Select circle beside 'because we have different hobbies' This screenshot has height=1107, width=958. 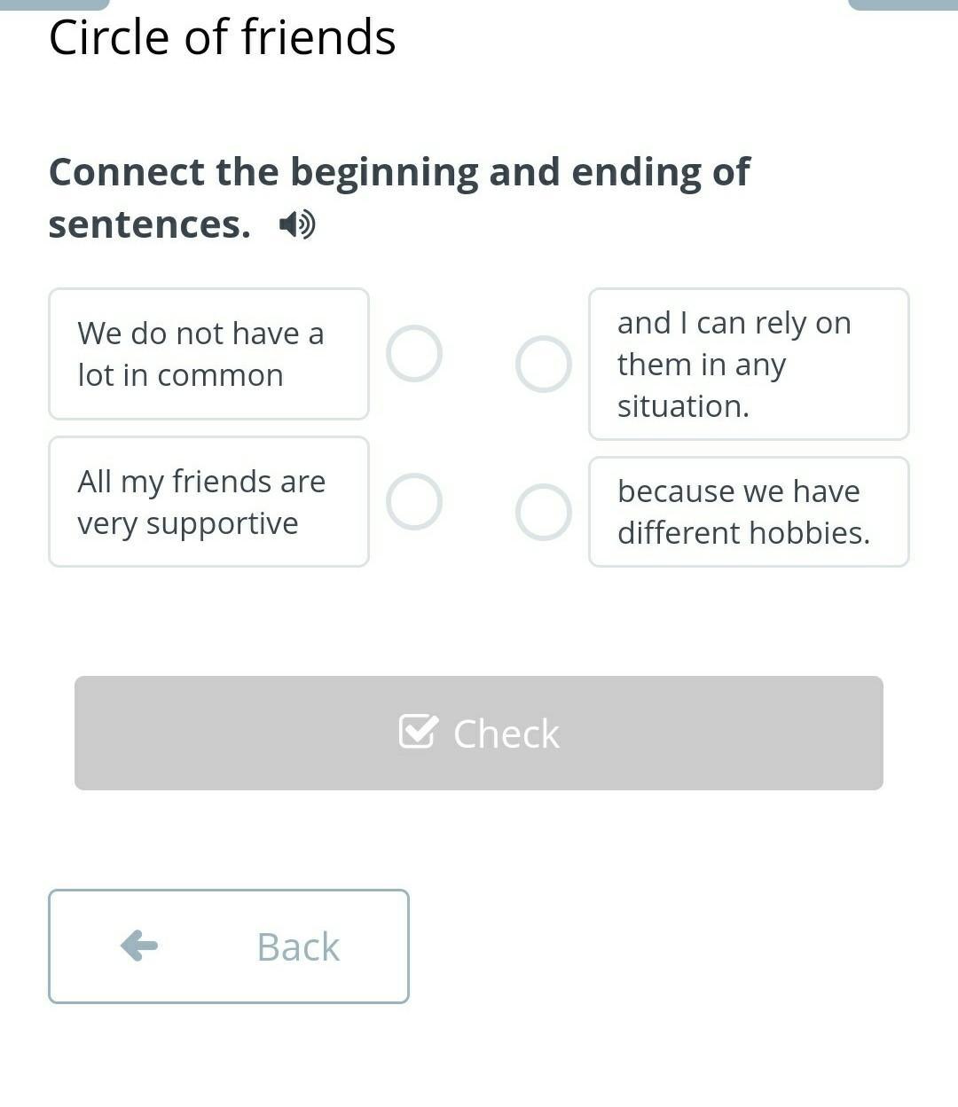point(544,512)
